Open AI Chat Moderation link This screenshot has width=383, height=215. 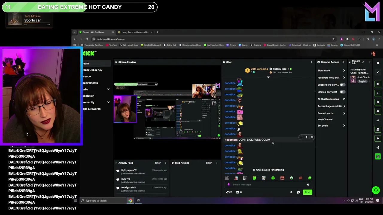pyautogui.click(x=331, y=99)
